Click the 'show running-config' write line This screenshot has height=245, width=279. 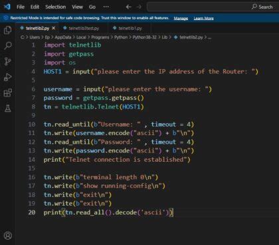tap(104, 186)
